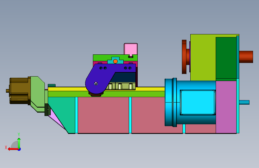Select the dark green panel on the gearbox
Viewport: 259px width, 168px height.
click(226, 58)
